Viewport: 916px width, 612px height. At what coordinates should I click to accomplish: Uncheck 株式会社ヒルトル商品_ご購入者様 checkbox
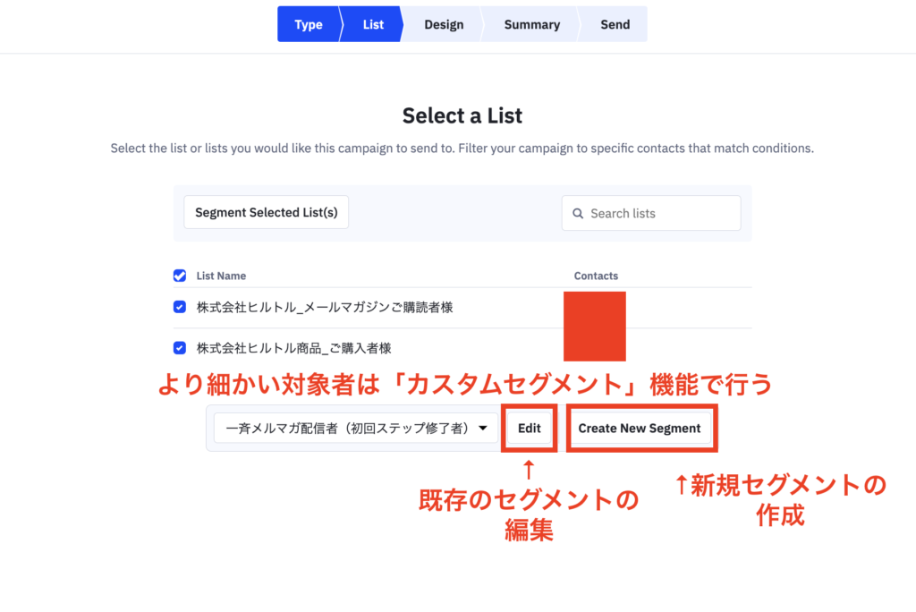180,348
